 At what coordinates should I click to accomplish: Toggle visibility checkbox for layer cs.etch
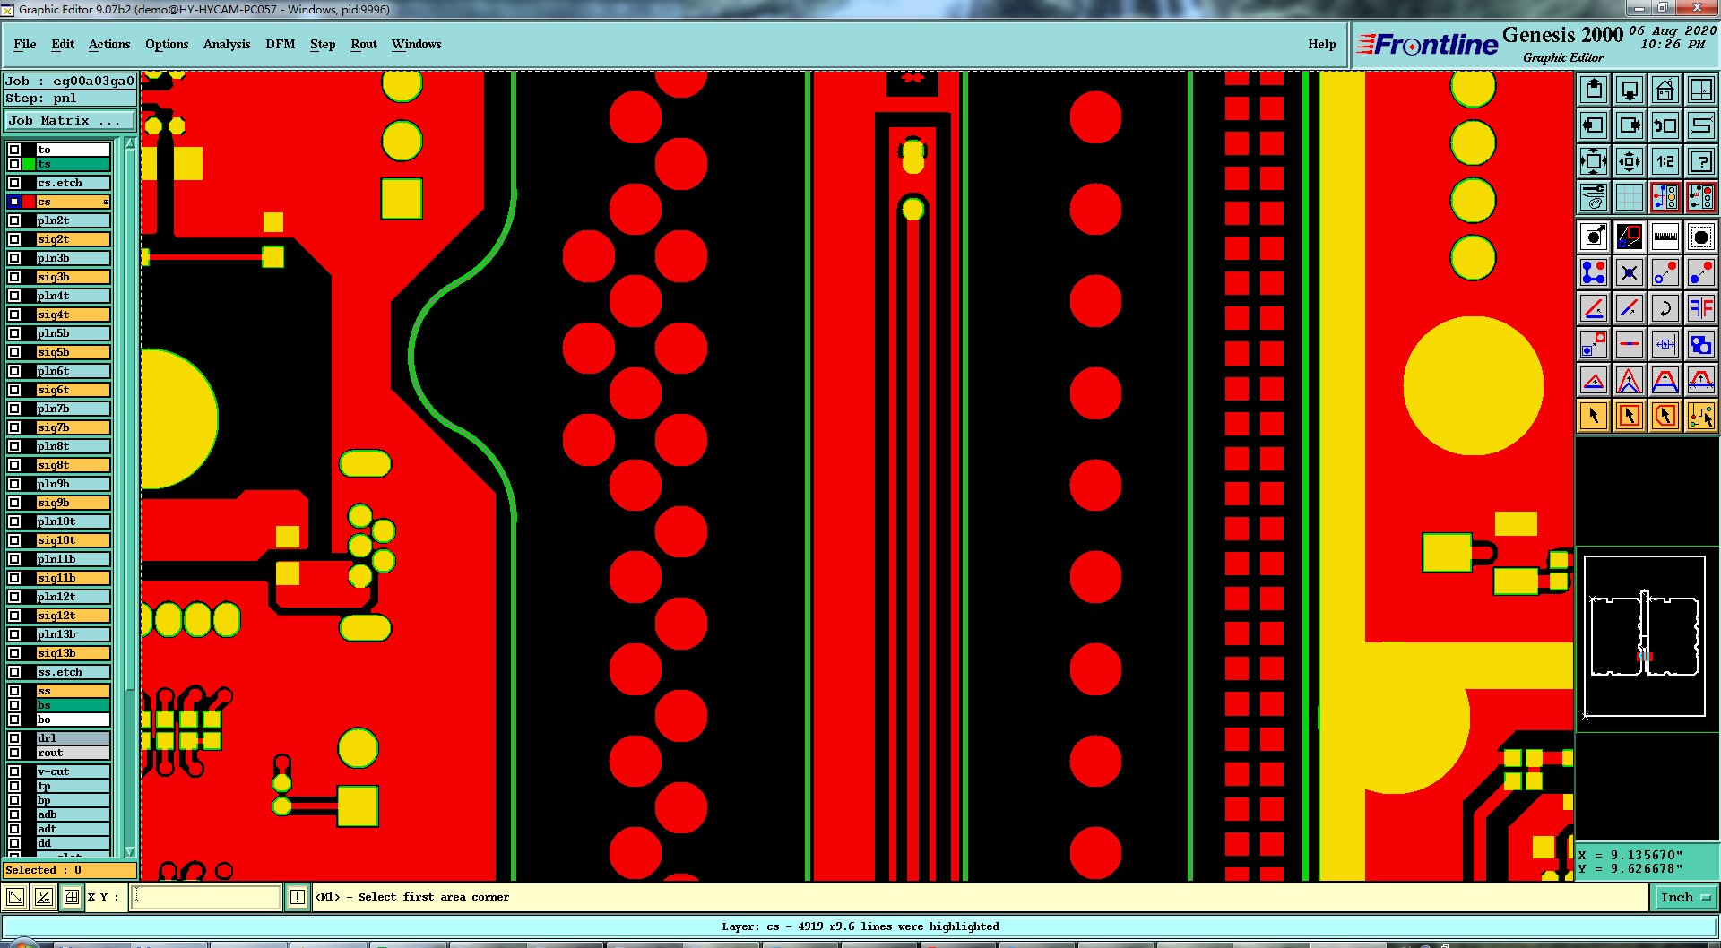click(x=14, y=183)
